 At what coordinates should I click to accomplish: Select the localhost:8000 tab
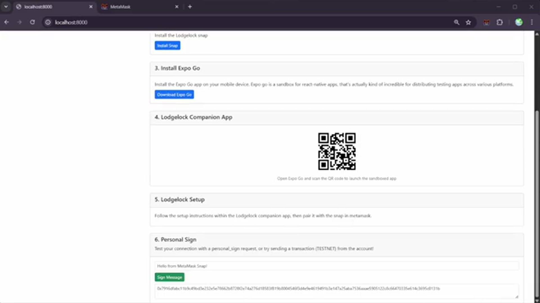click(51, 7)
